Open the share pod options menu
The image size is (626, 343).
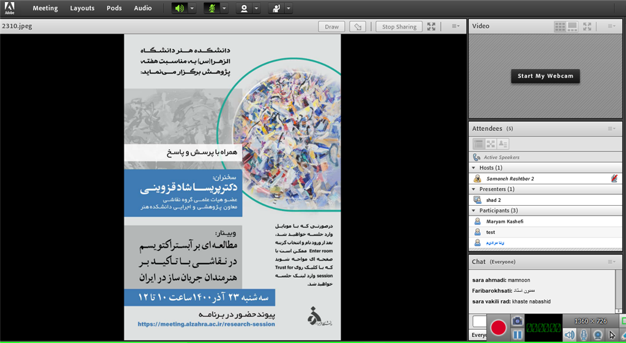click(x=455, y=26)
